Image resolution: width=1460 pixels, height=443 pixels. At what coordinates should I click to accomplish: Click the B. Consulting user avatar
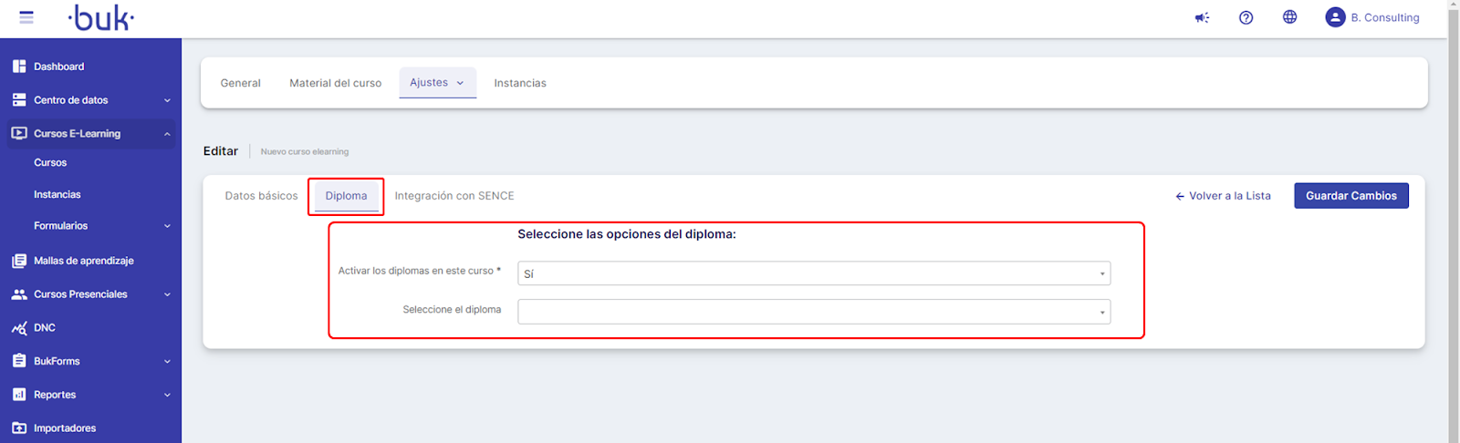point(1335,17)
